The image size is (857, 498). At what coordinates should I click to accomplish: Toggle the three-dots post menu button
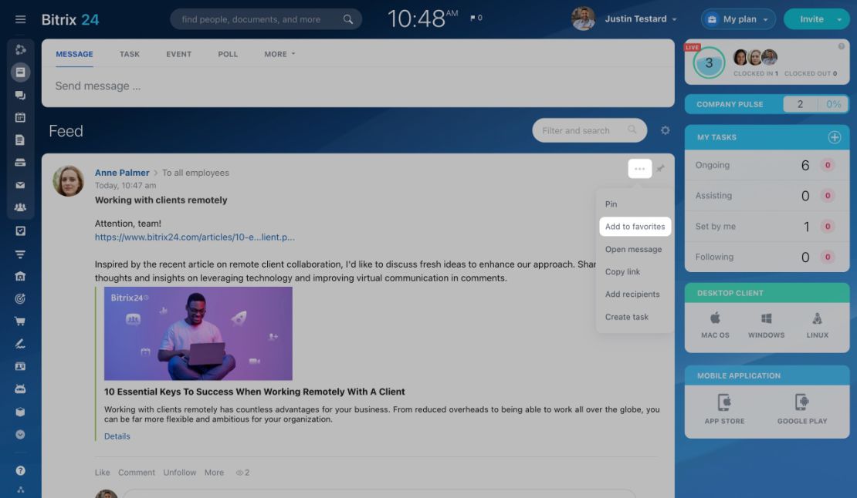pyautogui.click(x=639, y=169)
